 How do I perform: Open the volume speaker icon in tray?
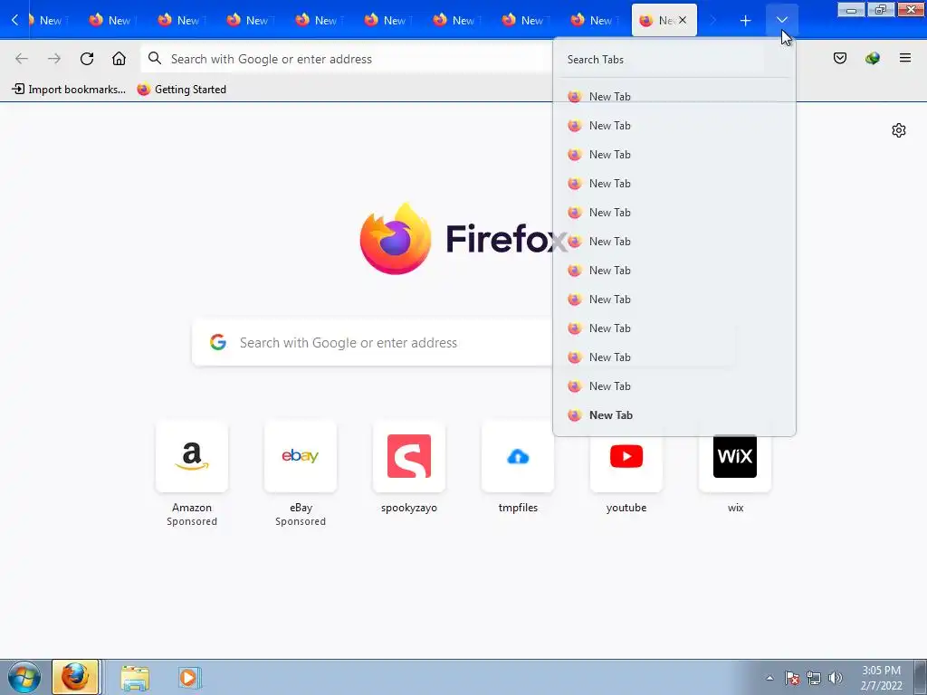tap(835, 678)
